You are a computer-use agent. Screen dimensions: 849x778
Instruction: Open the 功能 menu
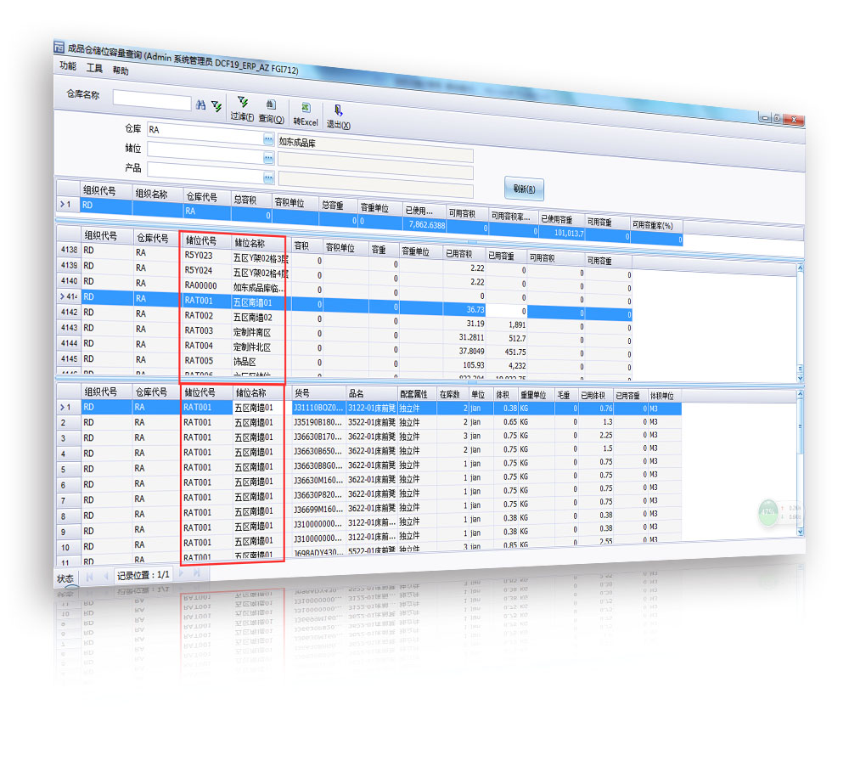click(x=68, y=66)
